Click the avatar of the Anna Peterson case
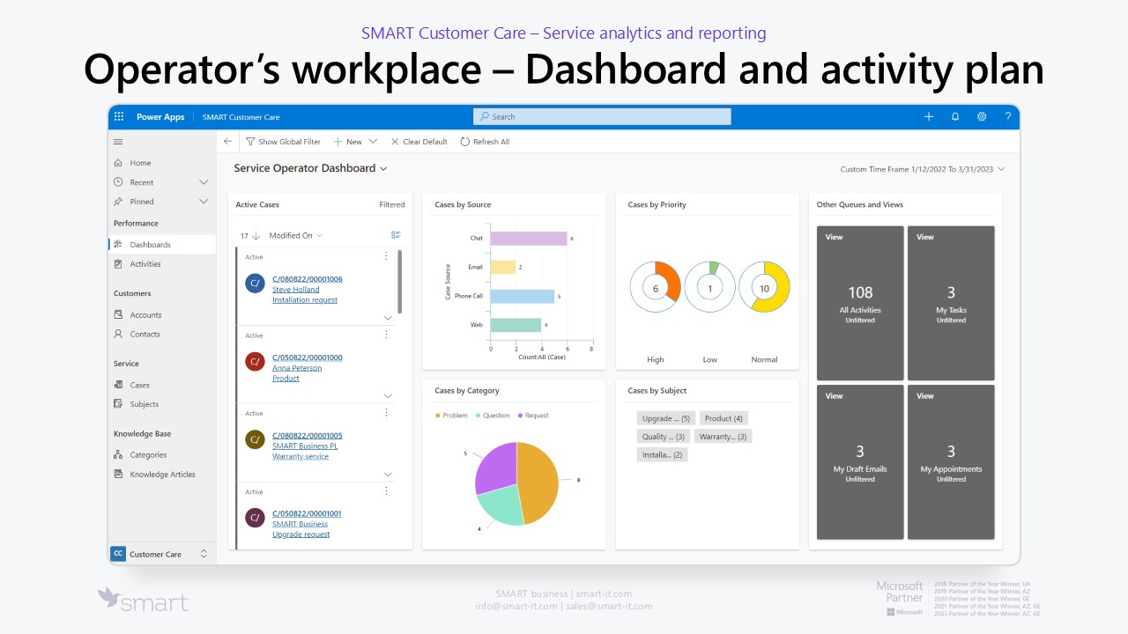Image resolution: width=1128 pixels, height=634 pixels. 255,361
